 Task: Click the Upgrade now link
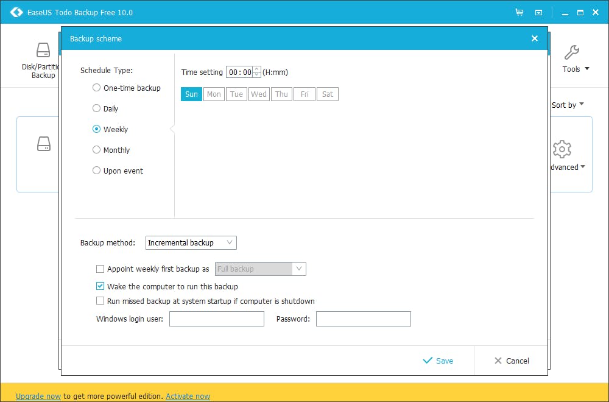(38, 396)
